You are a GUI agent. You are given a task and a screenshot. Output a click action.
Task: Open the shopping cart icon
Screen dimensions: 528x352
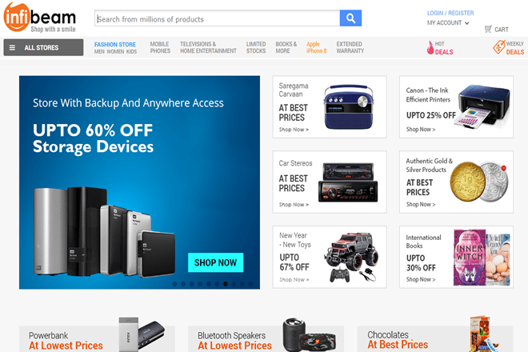point(488,29)
